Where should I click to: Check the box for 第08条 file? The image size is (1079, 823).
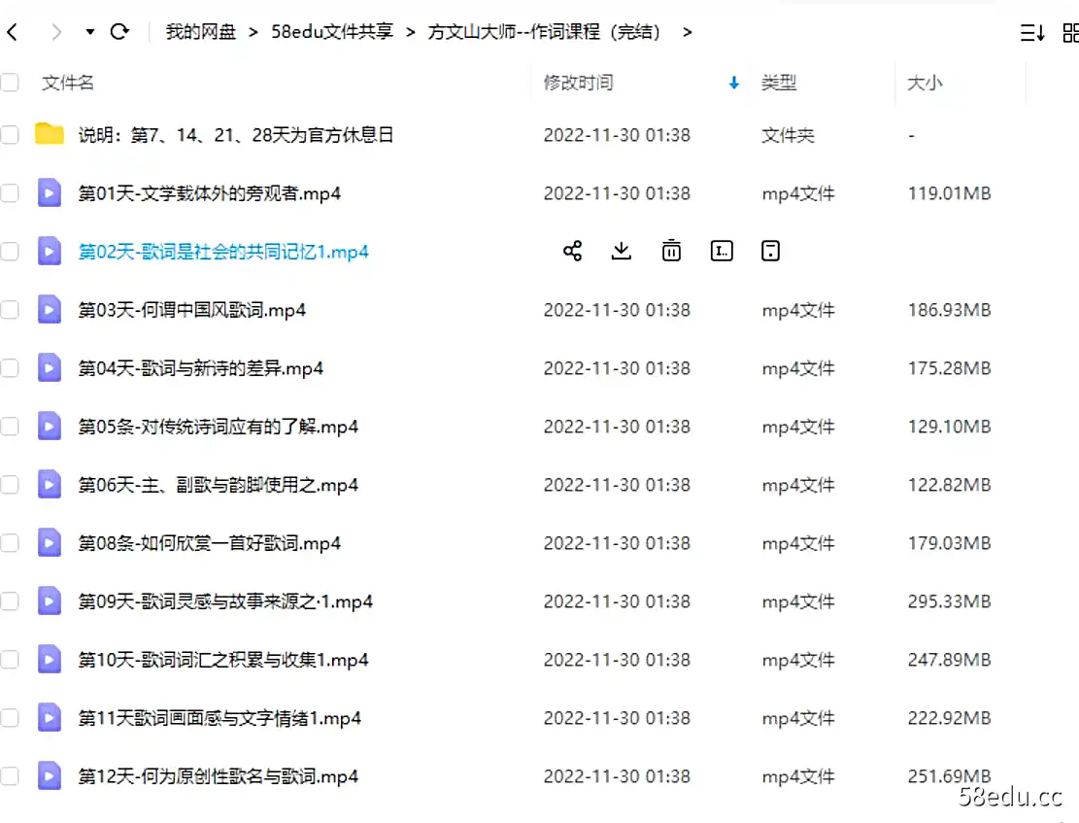point(10,543)
